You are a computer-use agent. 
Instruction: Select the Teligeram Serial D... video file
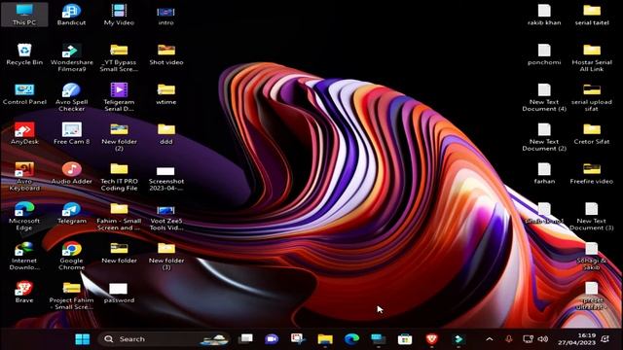coord(119,97)
